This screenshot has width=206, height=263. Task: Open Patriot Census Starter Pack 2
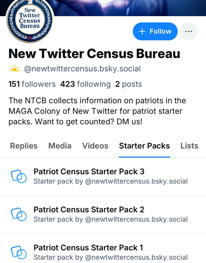coord(89,210)
